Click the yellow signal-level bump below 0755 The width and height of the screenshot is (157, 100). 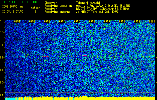(x=85, y=96)
